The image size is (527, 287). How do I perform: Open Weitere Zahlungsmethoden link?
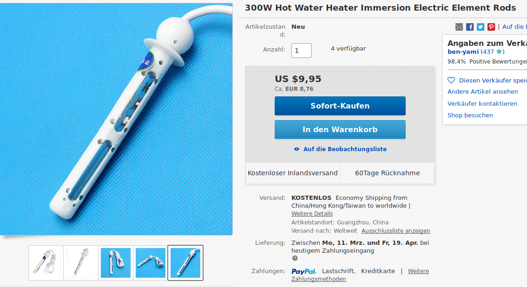(360, 275)
